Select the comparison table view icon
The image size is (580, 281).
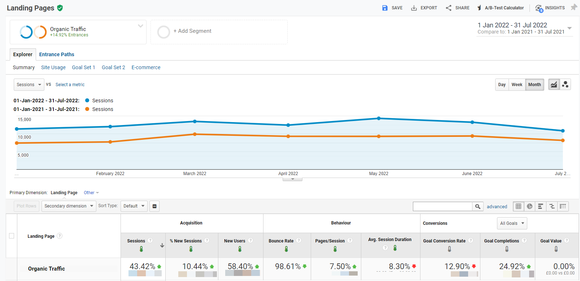click(x=551, y=206)
